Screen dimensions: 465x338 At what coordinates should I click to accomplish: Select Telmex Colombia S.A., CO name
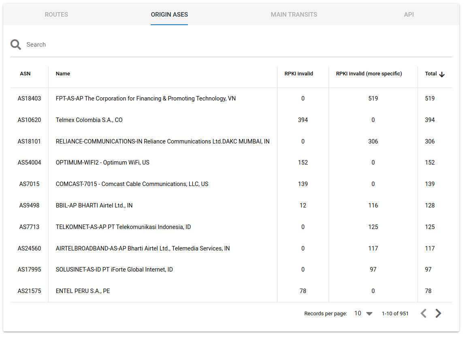coord(89,120)
